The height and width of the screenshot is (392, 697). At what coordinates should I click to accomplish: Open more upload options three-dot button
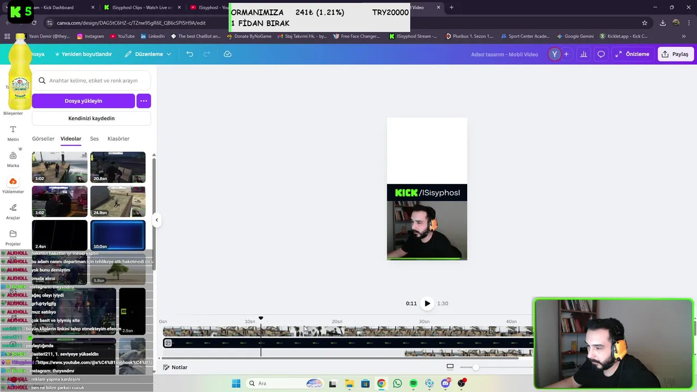[x=144, y=101]
